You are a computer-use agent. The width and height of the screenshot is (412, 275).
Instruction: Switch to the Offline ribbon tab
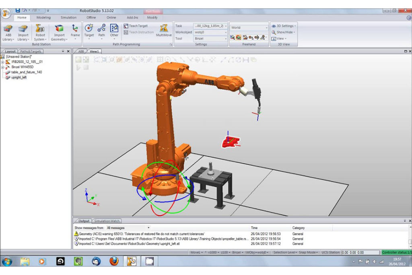pyautogui.click(x=91, y=18)
